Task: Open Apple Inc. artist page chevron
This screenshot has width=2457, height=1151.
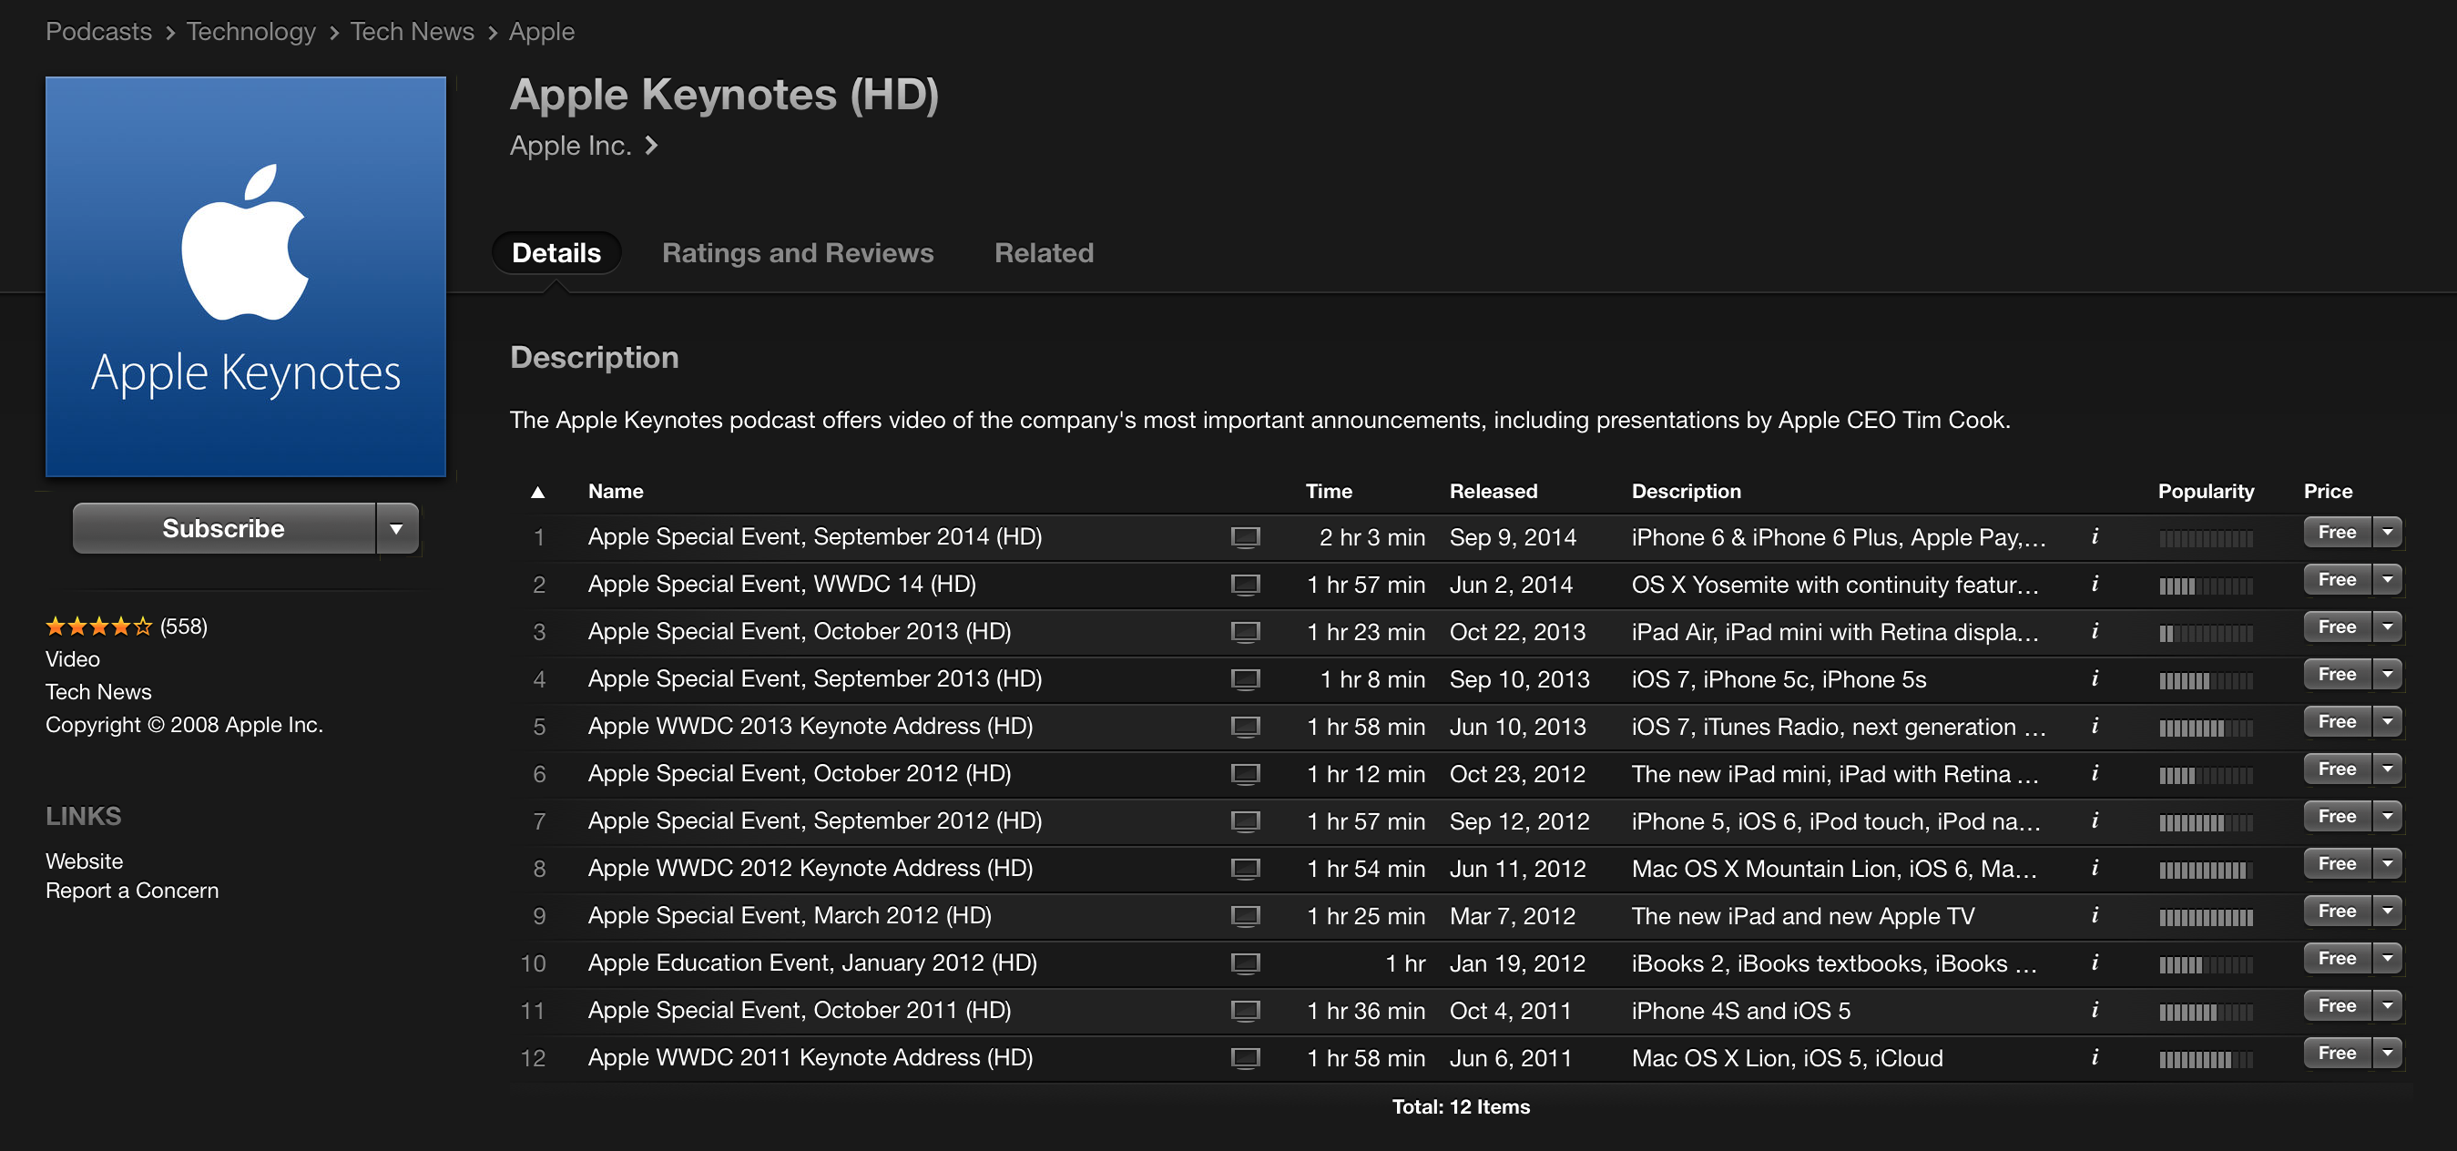Action: (651, 146)
